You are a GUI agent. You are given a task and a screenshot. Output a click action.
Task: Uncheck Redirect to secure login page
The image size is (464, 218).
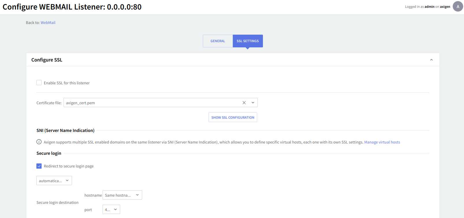click(x=39, y=166)
